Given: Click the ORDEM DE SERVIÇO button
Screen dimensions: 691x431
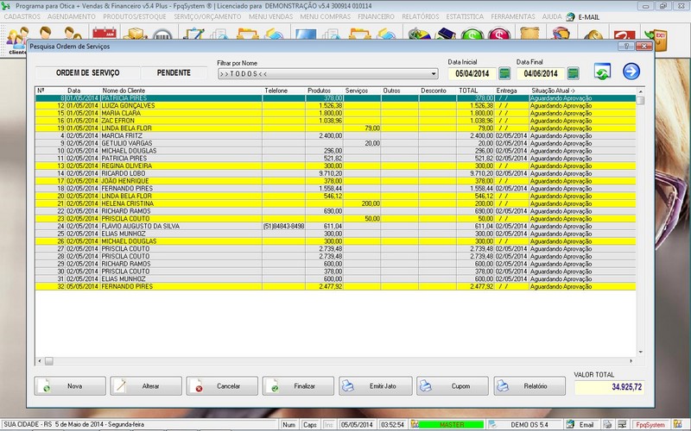Looking at the screenshot, I should coord(88,73).
